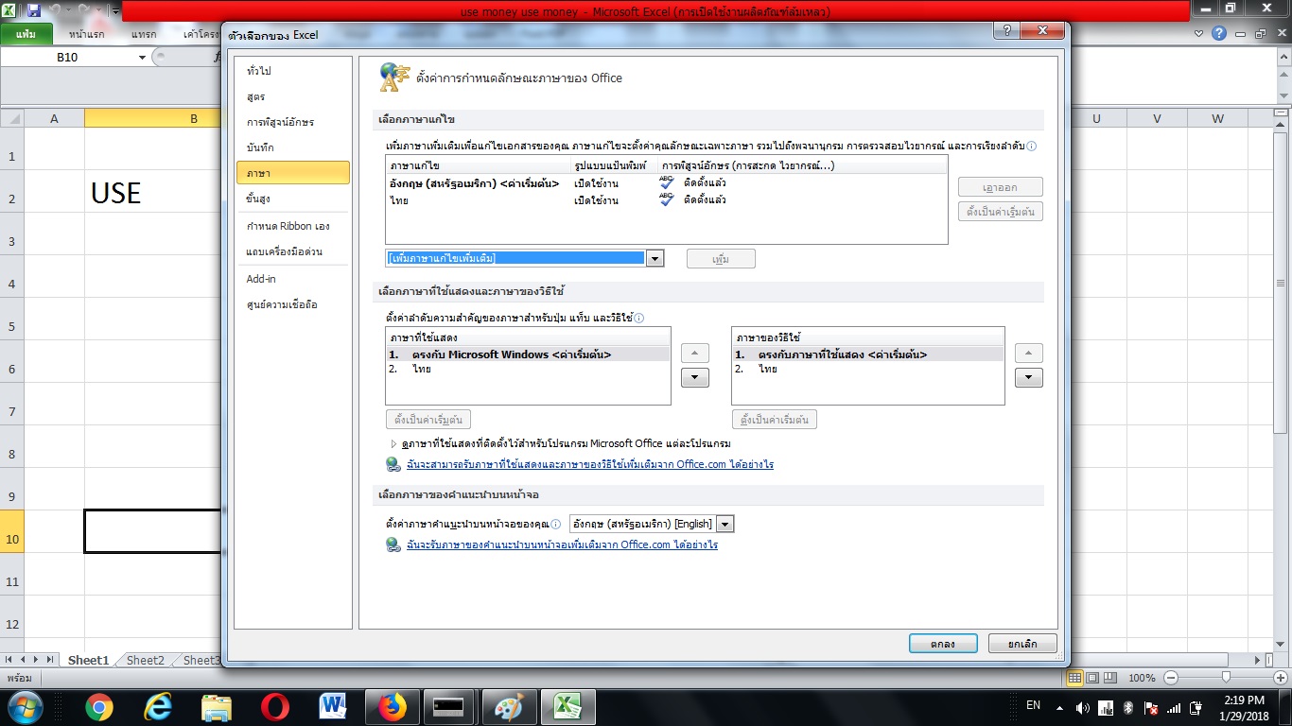Click the Save icon in Quick Access Toolbar
Image resolution: width=1292 pixels, height=726 pixels.
[34, 10]
